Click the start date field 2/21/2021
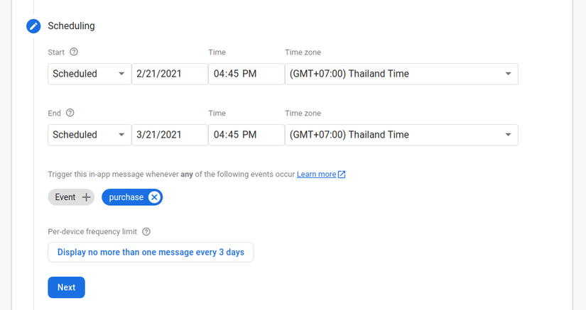Screen dimensions: 586x310 coord(169,74)
